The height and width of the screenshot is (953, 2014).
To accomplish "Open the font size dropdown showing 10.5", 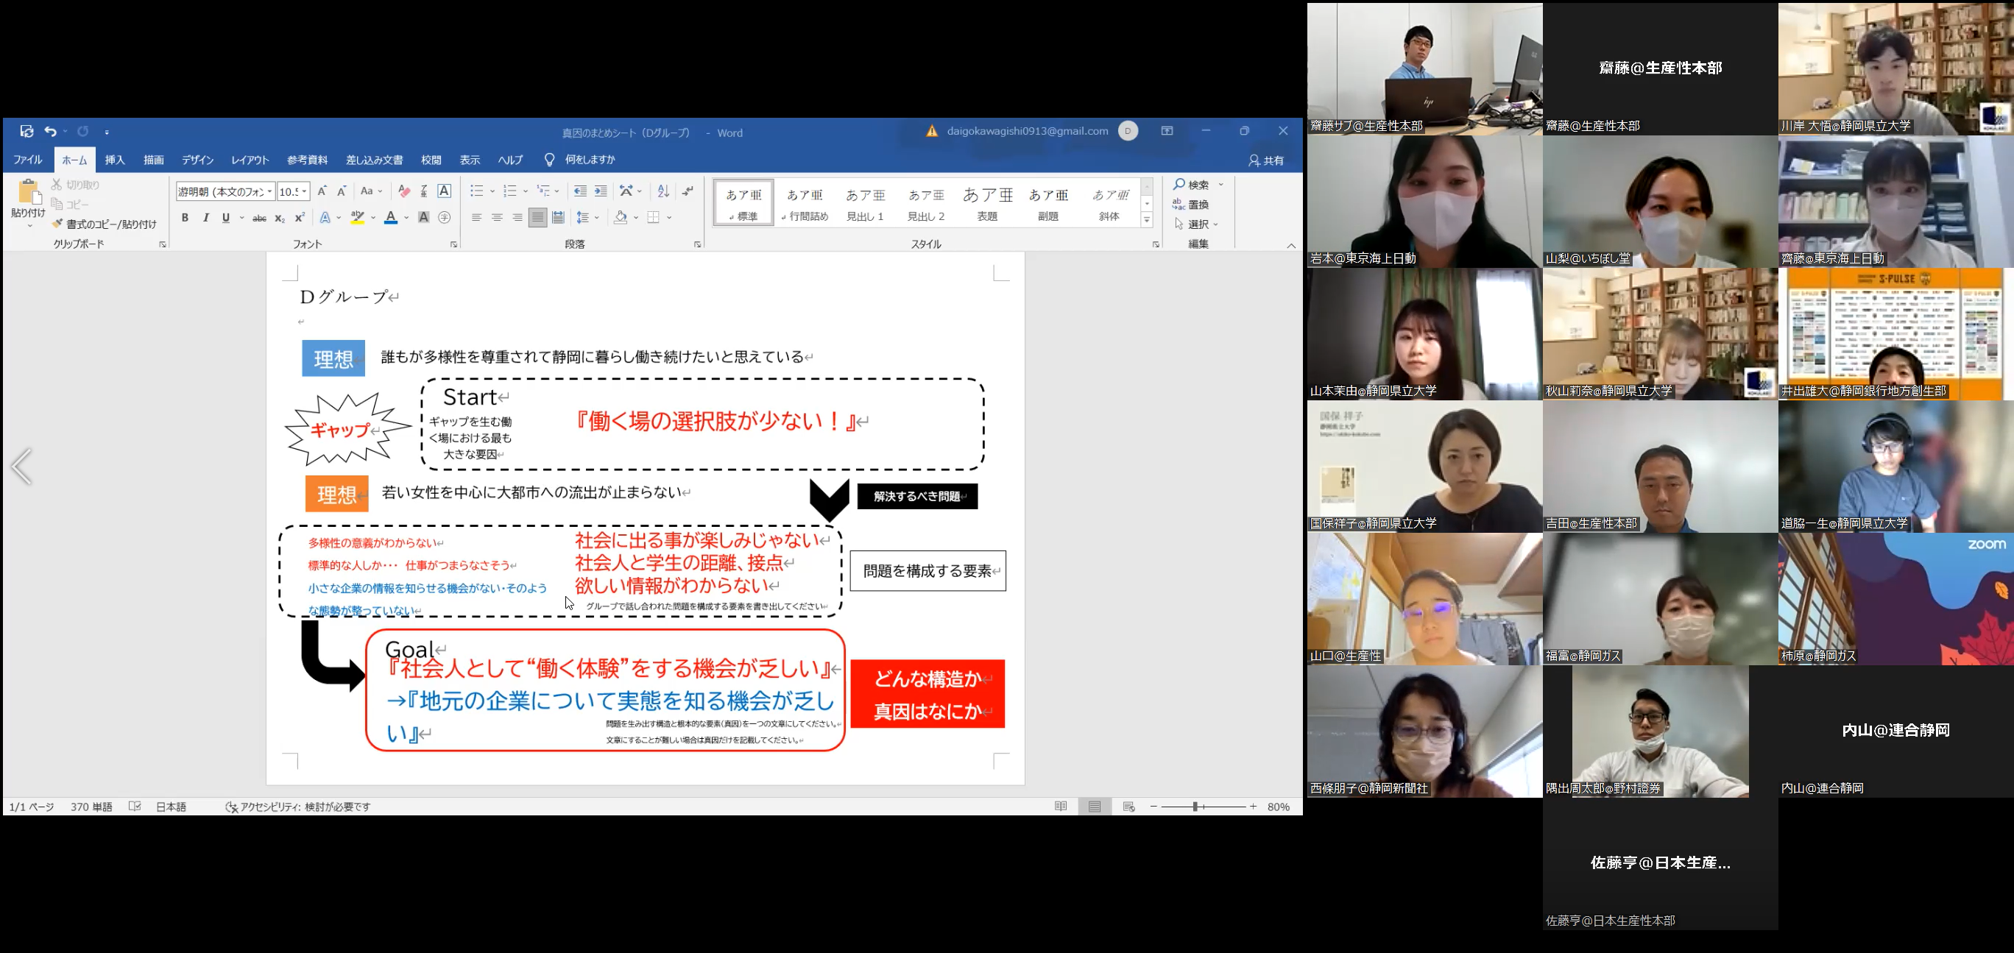I will tap(305, 191).
